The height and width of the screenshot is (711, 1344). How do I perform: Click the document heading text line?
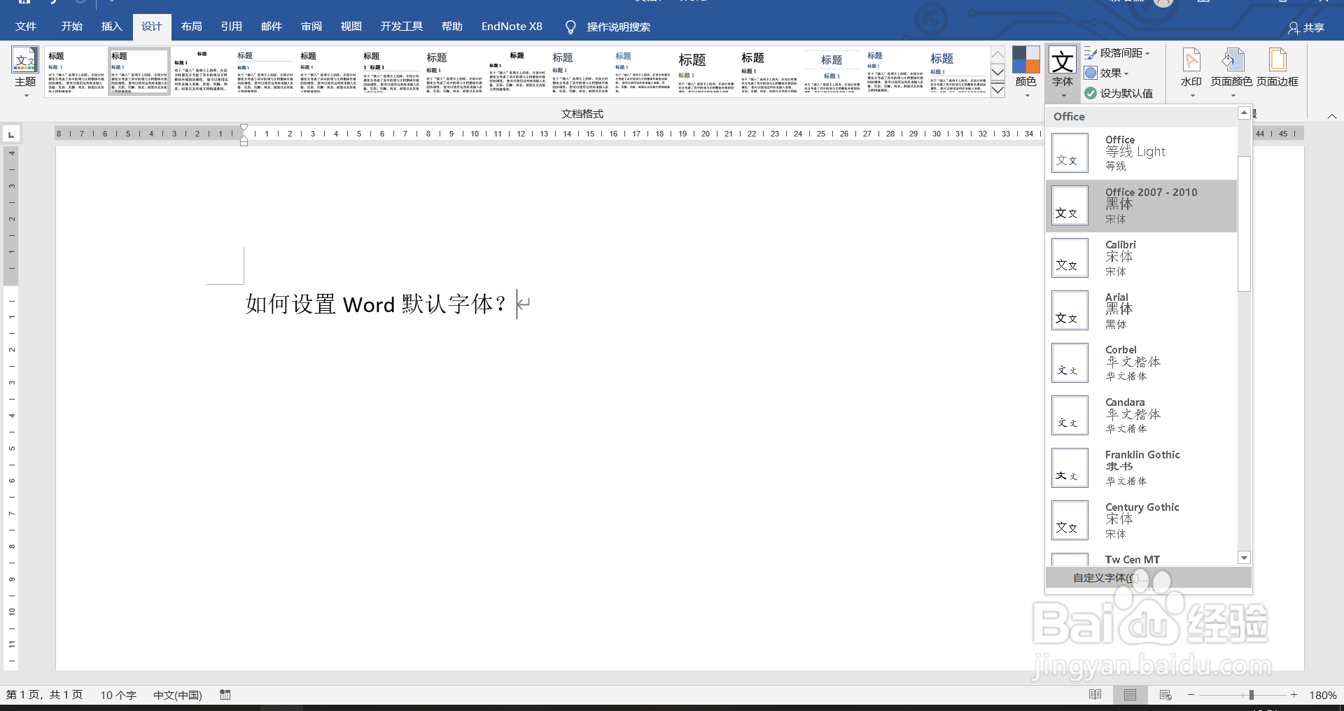pyautogui.click(x=376, y=304)
